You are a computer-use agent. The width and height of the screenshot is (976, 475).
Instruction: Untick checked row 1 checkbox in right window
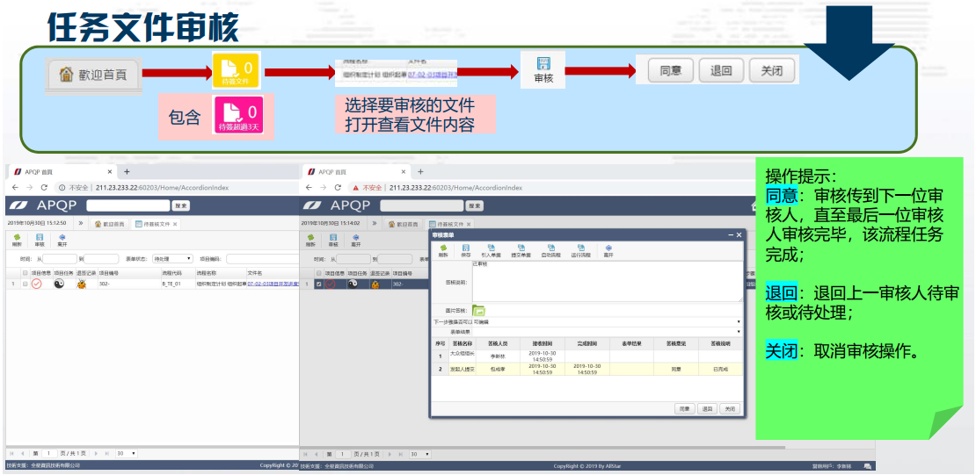tap(318, 284)
